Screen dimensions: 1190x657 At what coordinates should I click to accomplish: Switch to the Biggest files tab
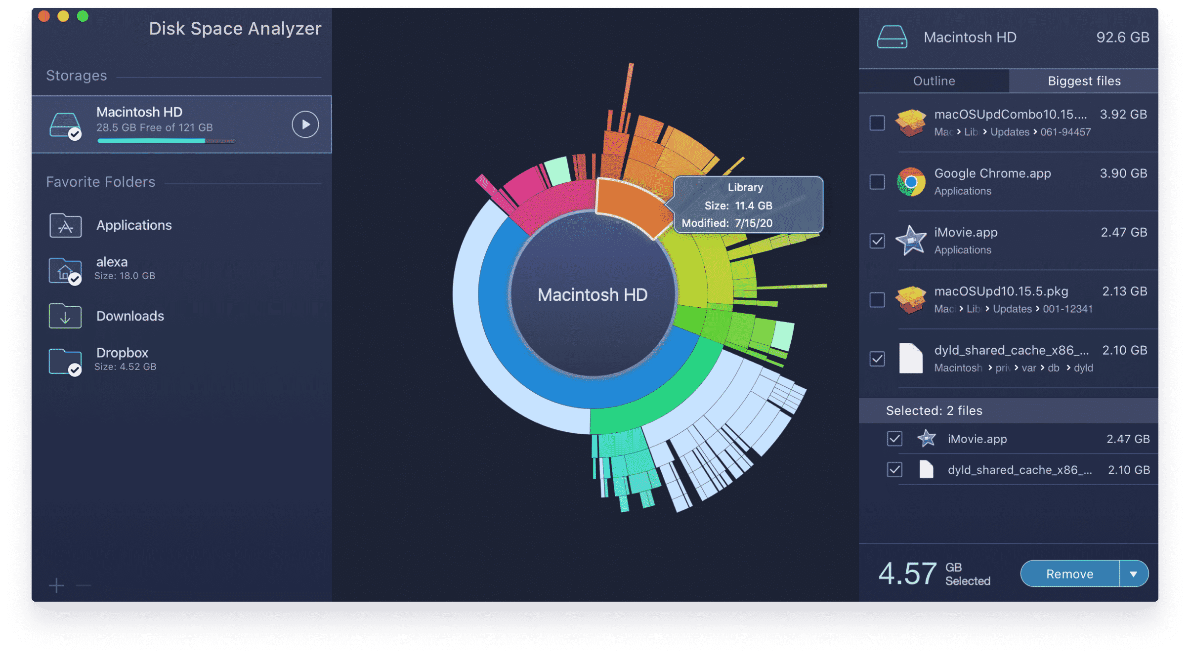1083,81
